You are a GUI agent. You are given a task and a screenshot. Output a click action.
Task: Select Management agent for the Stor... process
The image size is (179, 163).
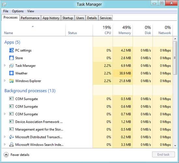pos(87,130)
